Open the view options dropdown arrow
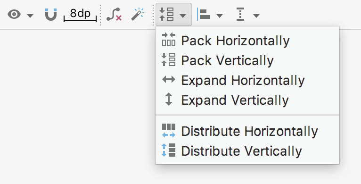The height and width of the screenshot is (184, 361). click(x=30, y=16)
